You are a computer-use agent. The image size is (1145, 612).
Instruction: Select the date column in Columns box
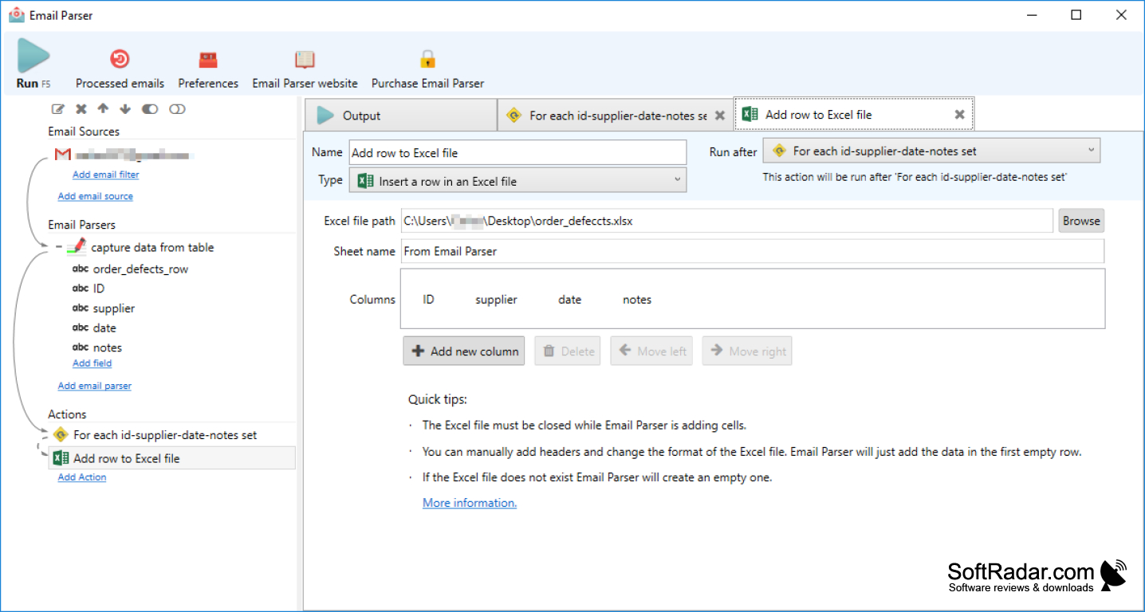click(x=569, y=300)
